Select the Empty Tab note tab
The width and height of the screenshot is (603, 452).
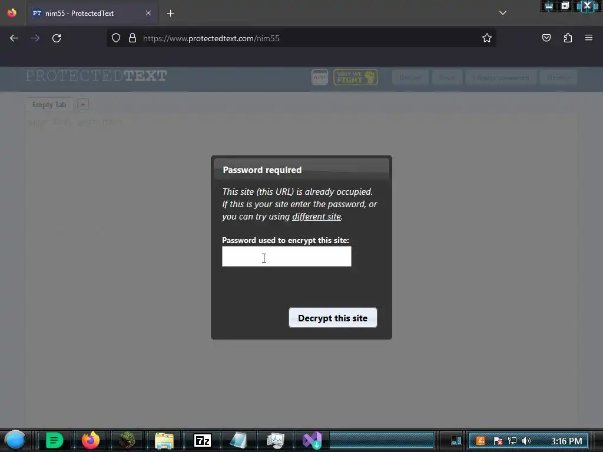point(49,105)
